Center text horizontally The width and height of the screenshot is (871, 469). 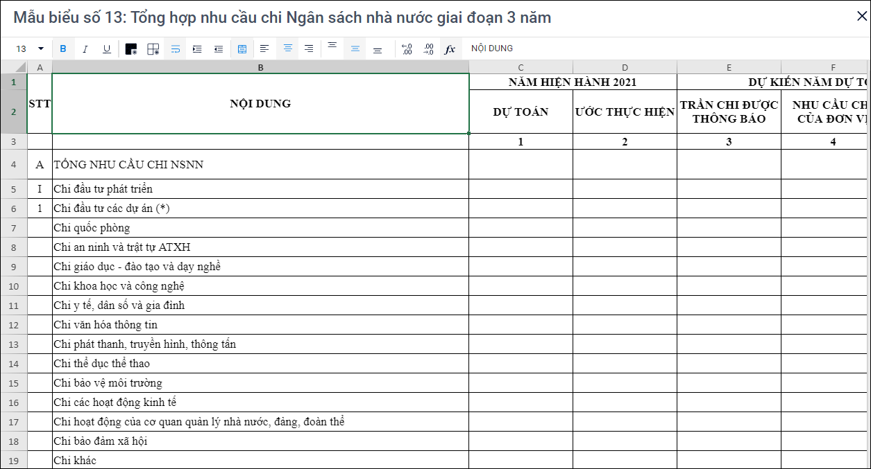click(x=287, y=48)
